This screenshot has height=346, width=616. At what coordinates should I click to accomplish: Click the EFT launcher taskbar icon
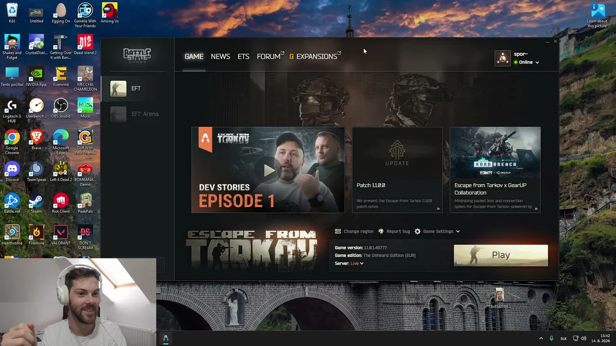[x=166, y=338]
